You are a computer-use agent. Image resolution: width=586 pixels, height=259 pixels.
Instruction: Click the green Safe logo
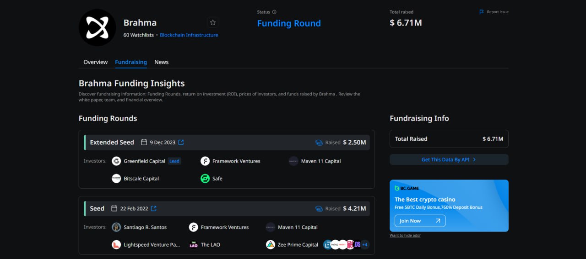tap(205, 179)
